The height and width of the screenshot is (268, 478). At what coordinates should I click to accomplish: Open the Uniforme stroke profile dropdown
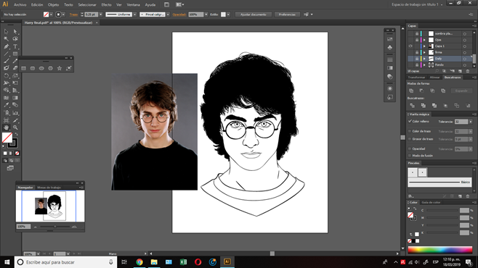[134, 14]
